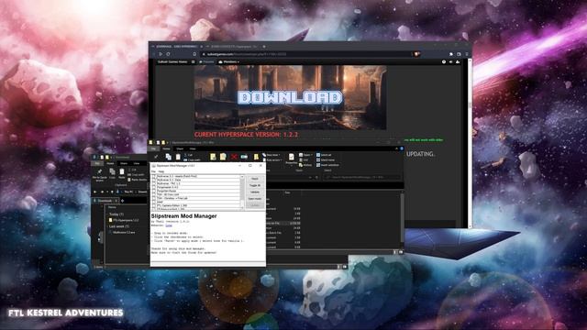Viewport: 587px width, 330px height.
Task: Click Copy icon in front Explorer ribbon
Action: click(x=169, y=157)
